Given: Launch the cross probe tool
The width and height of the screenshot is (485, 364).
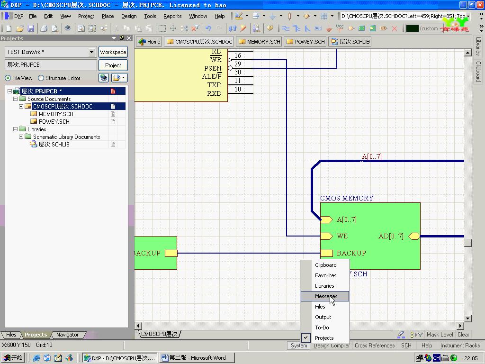Looking at the screenshot, I should coord(243,28).
